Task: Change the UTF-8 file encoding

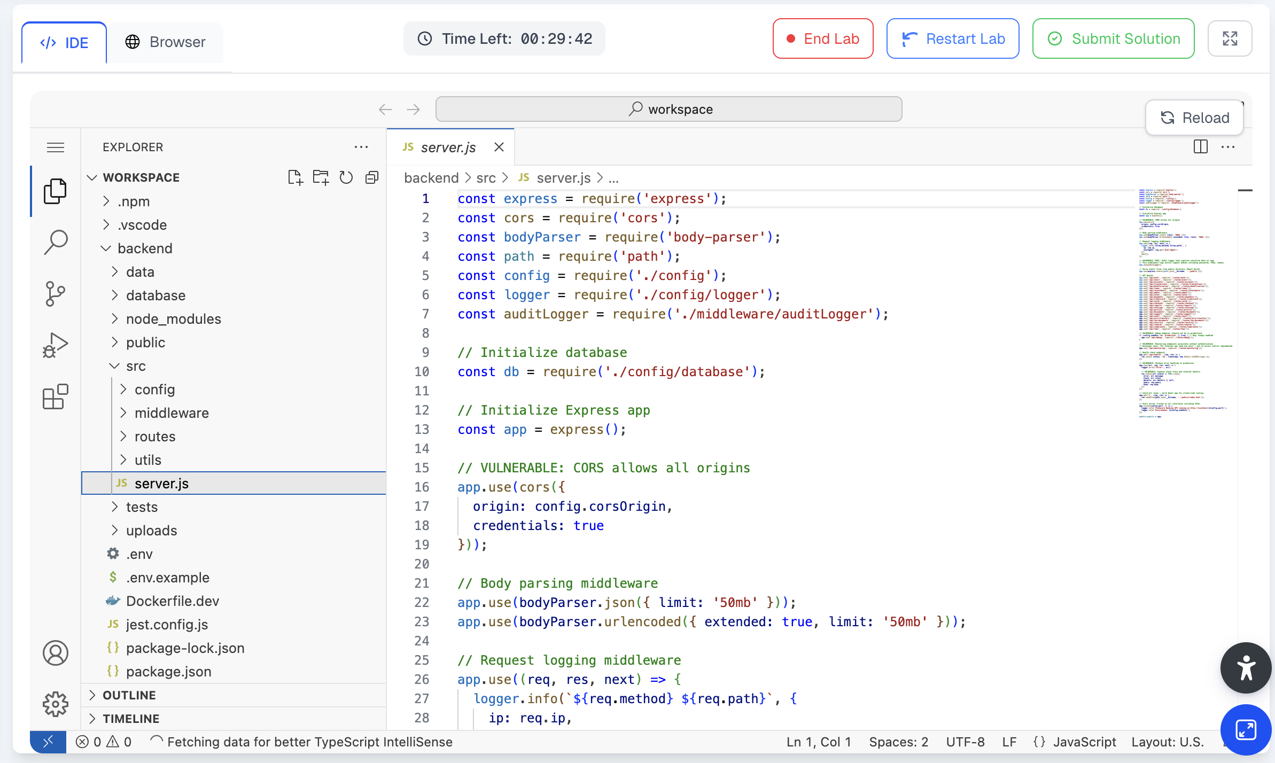Action: (965, 742)
